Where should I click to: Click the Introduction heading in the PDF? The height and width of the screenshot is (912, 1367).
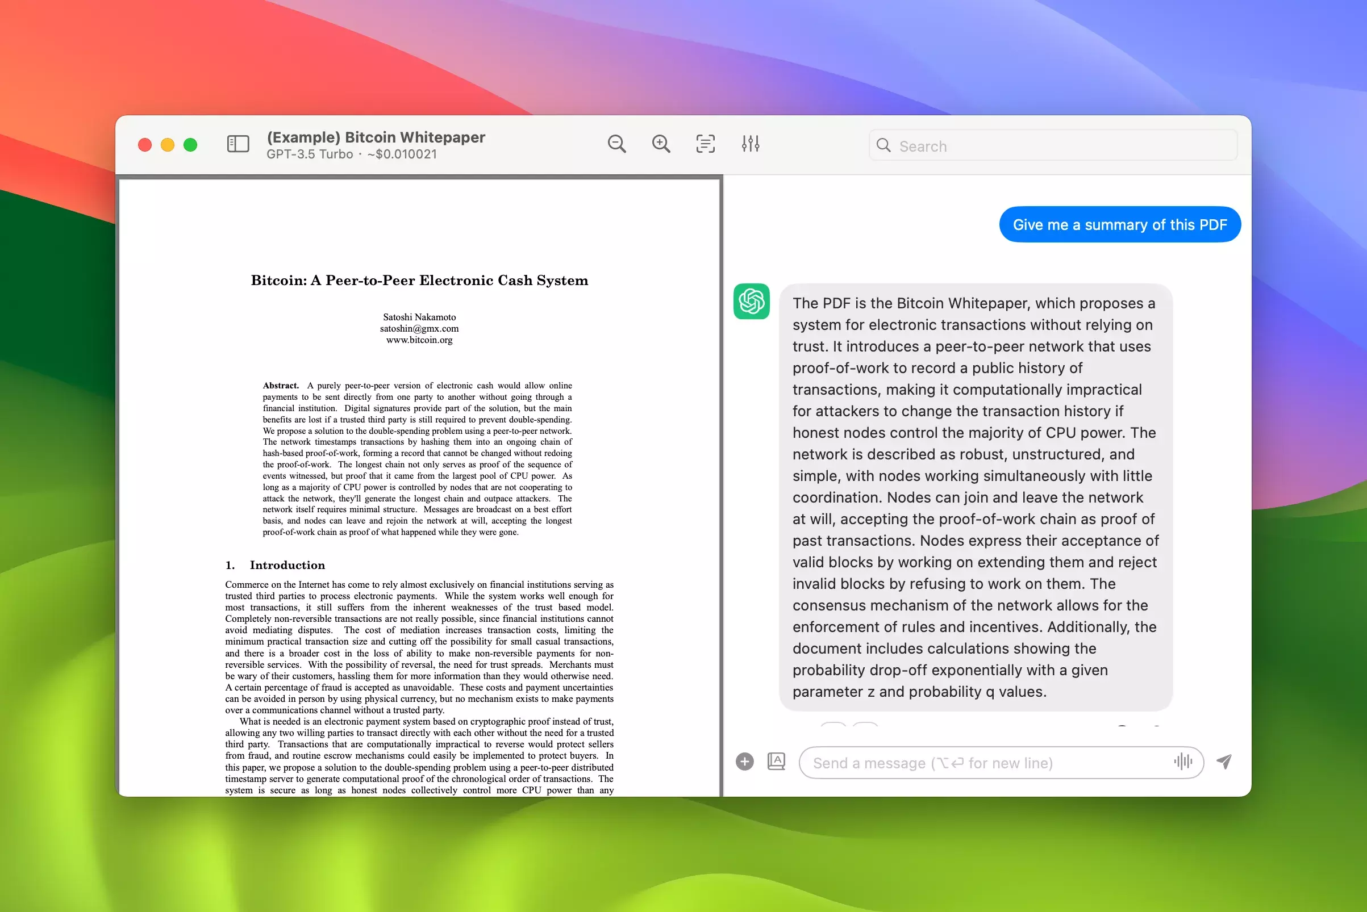[287, 565]
